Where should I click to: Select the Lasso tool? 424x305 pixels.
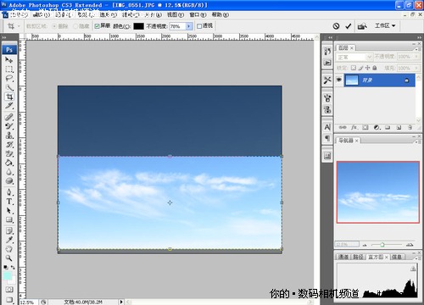[9, 78]
